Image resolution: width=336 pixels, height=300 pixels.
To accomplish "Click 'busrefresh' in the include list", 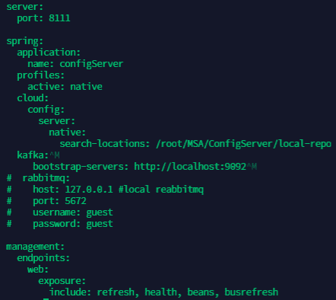I will point(252,292).
